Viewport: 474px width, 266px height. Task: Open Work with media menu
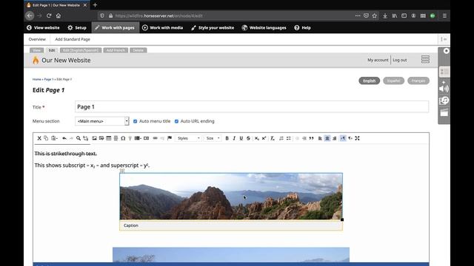pos(163,27)
